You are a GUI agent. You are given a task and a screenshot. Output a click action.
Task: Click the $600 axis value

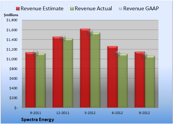click(x=13, y=78)
